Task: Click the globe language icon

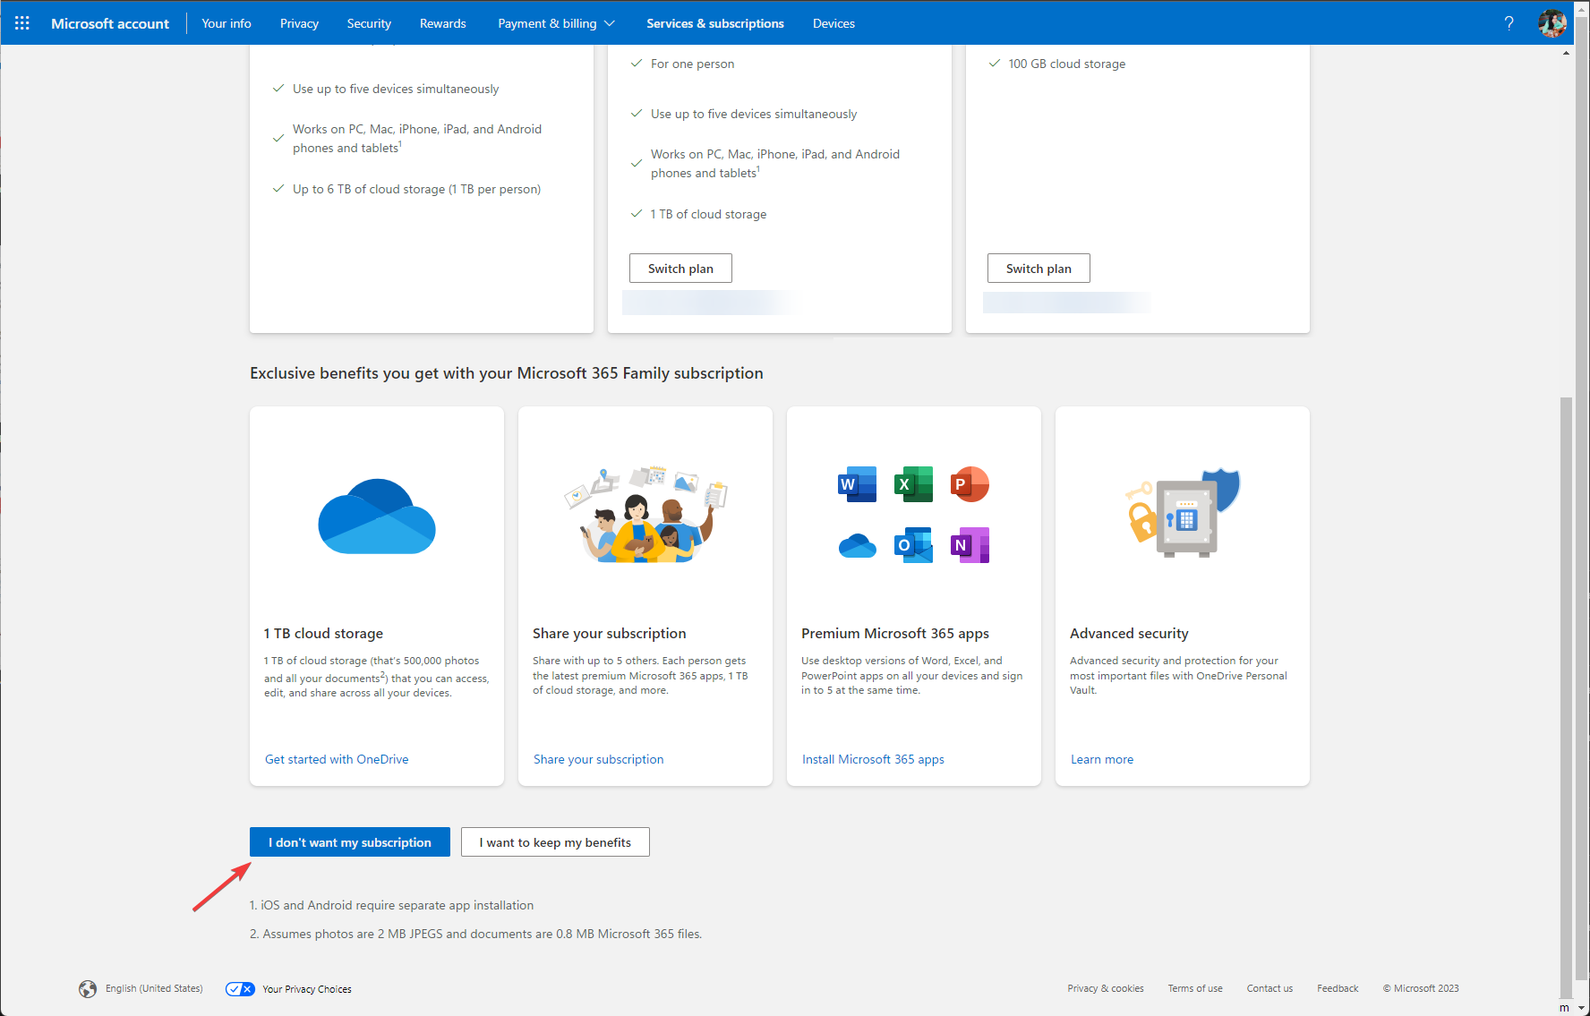Action: pos(88,989)
